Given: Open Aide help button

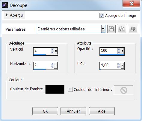Looking at the screenshot, I should point(102,111).
